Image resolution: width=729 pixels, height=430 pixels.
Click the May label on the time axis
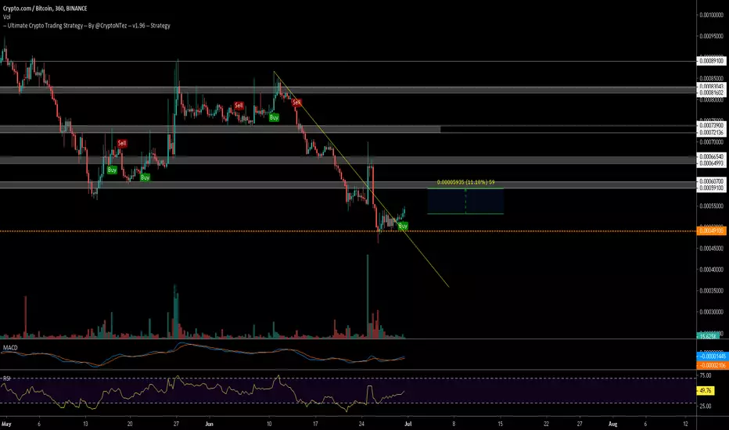click(x=5, y=424)
